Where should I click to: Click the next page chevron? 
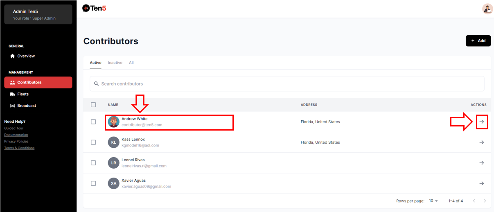tap(485, 201)
